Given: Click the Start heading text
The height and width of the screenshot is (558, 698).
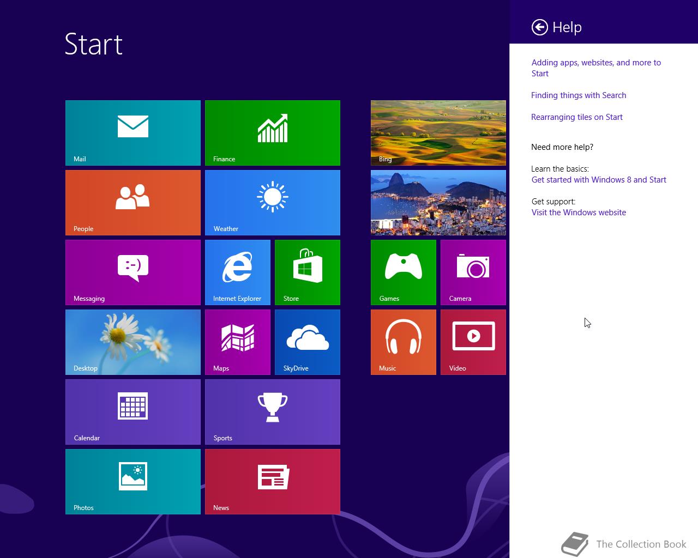Looking at the screenshot, I should point(93,44).
